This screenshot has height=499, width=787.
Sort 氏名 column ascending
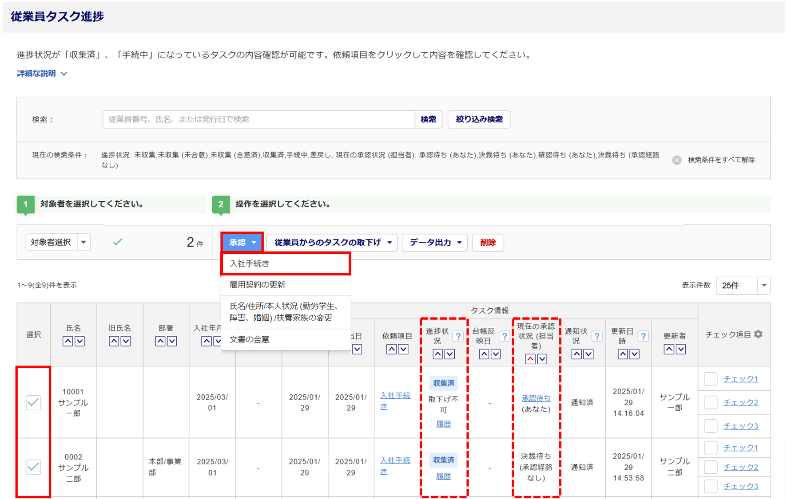pos(68,341)
